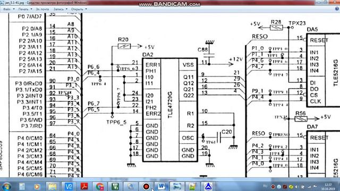Switch to Photo Viewer taskbar button
This screenshot has width=340, height=191.
pyautogui.click(x=177, y=186)
